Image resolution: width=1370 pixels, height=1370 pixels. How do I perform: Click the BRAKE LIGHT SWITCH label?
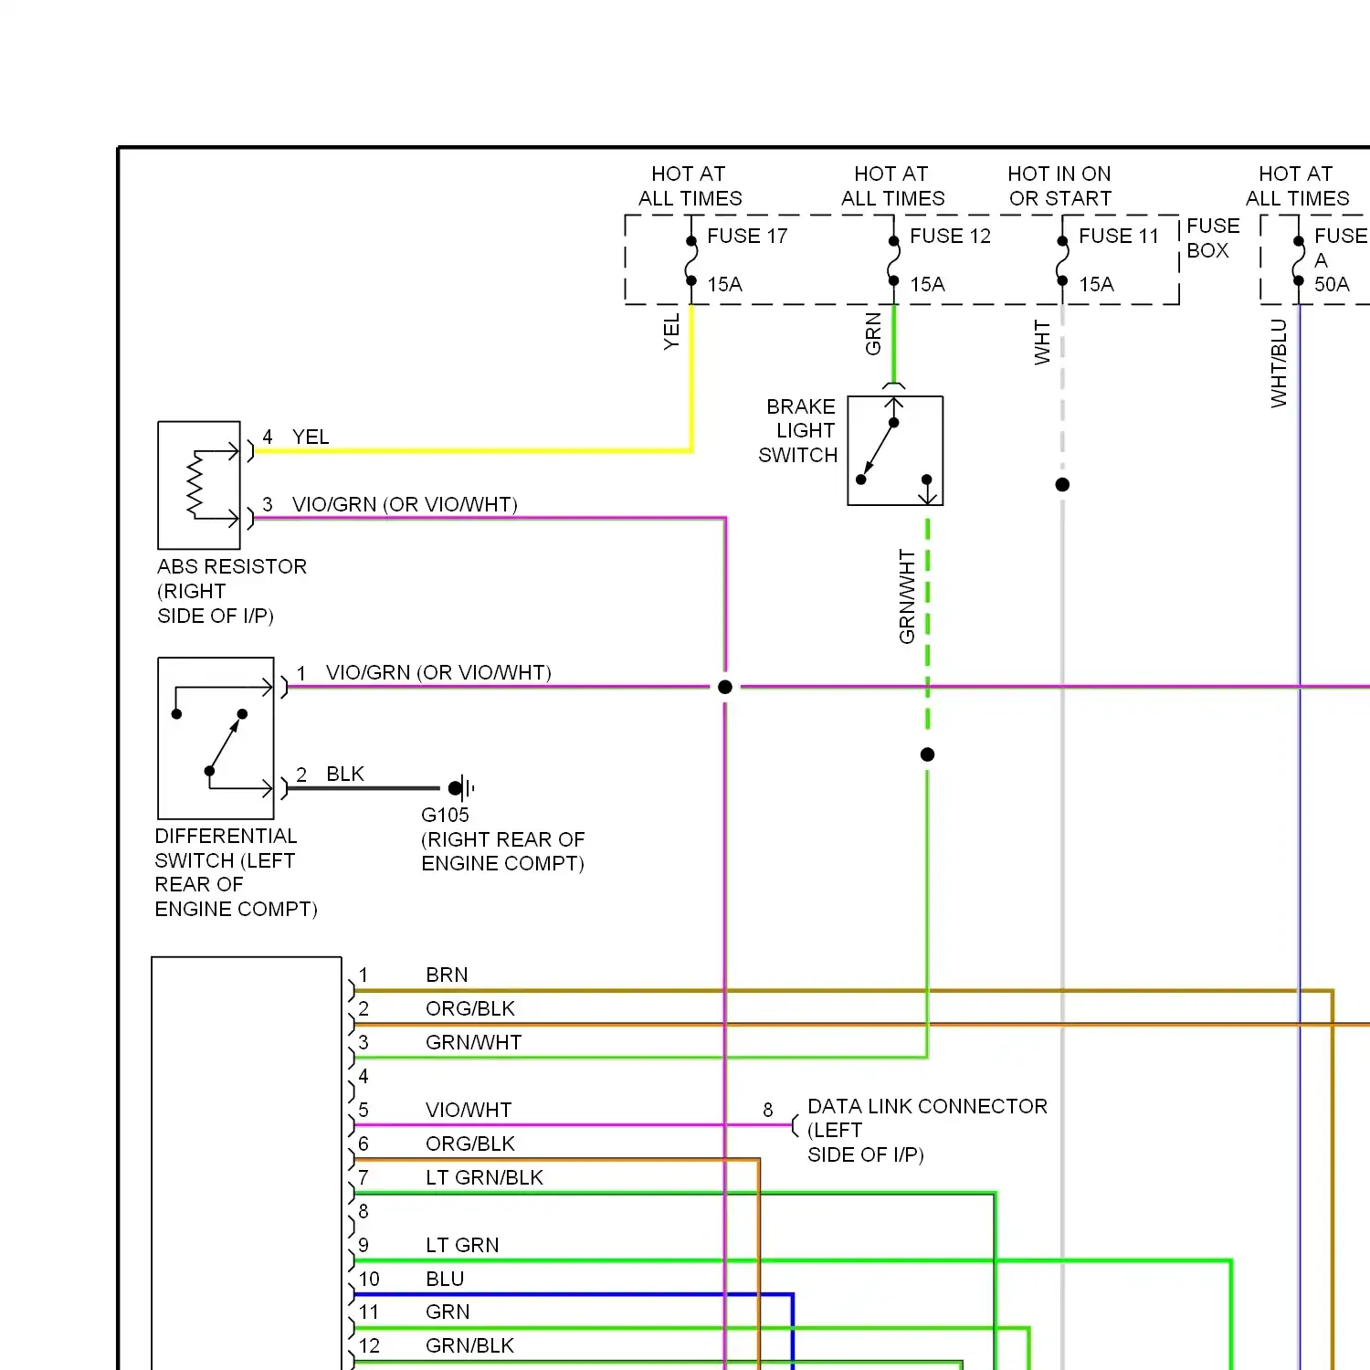click(798, 430)
